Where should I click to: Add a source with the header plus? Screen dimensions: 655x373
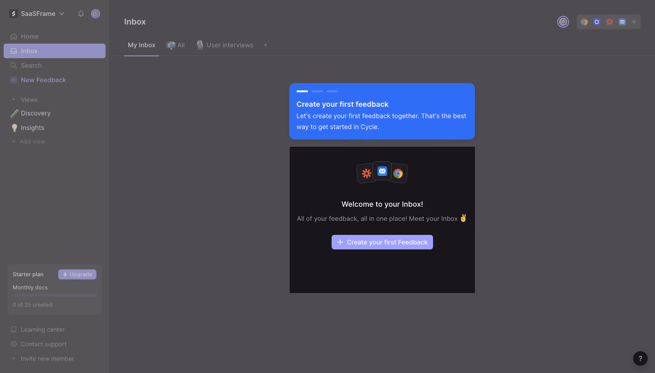coord(634,22)
